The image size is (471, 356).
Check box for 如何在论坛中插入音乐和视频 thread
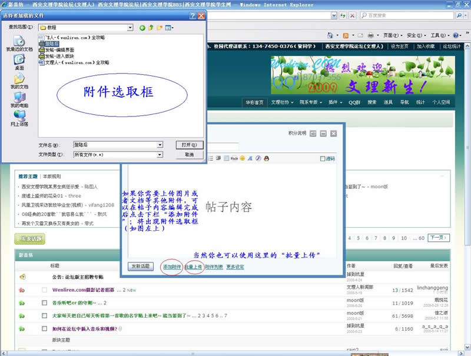pyautogui.click(x=45, y=329)
